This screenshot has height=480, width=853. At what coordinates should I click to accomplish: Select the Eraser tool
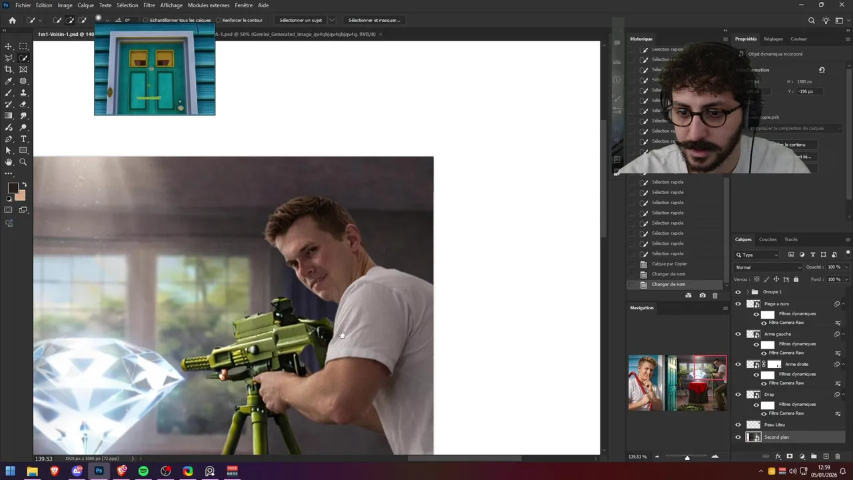click(23, 104)
